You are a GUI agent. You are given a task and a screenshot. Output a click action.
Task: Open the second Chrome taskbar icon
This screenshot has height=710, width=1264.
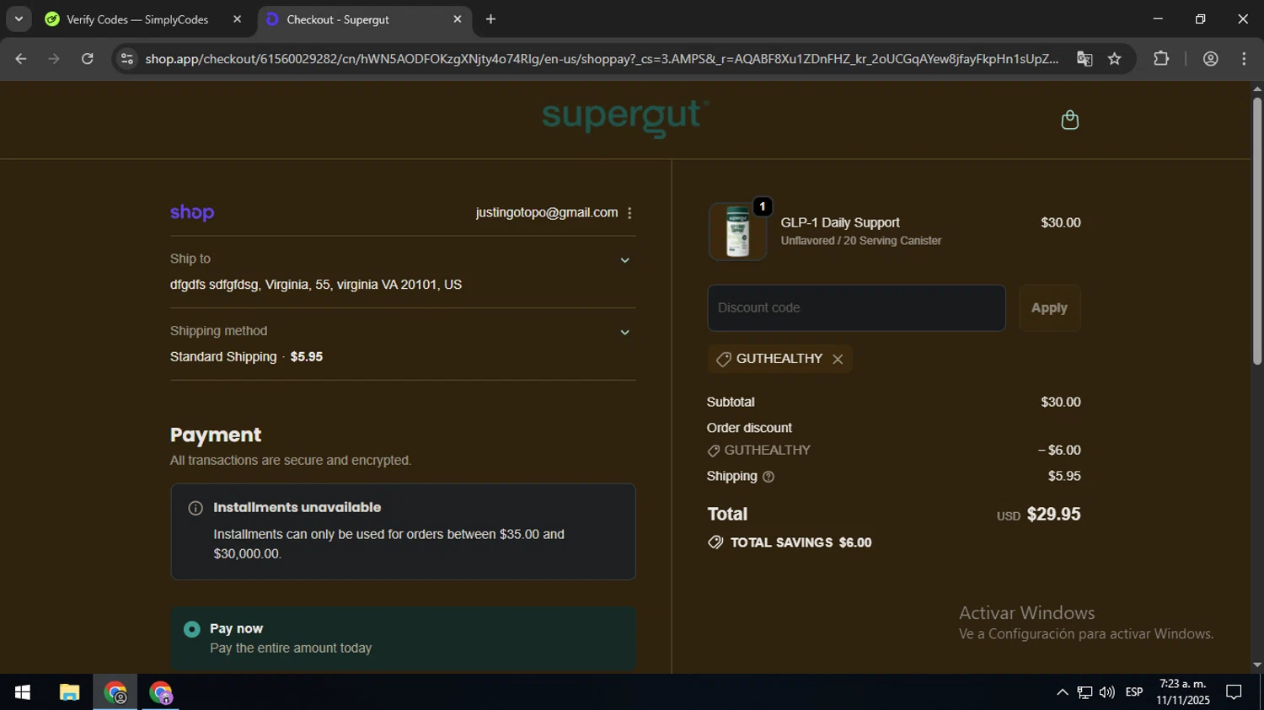point(161,692)
